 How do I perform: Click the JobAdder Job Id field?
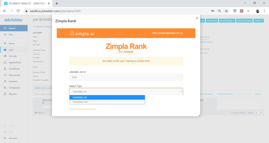126,77
